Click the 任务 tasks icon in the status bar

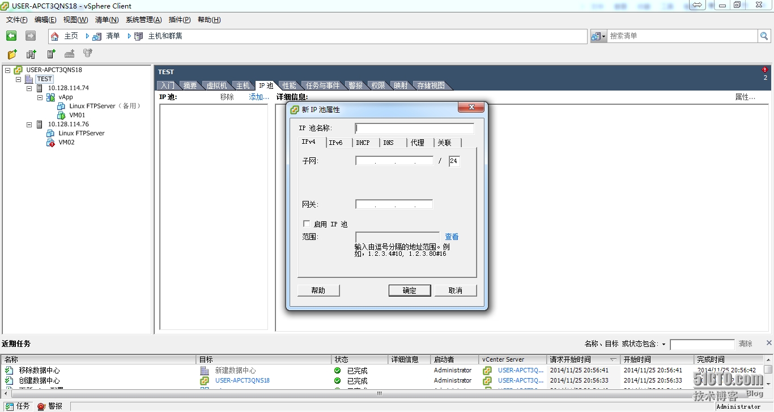point(9,406)
